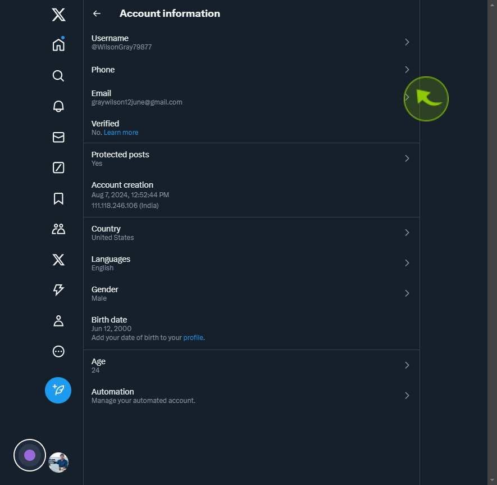The image size is (497, 485).
Task: Open the Automation setting row
Action: (252, 396)
